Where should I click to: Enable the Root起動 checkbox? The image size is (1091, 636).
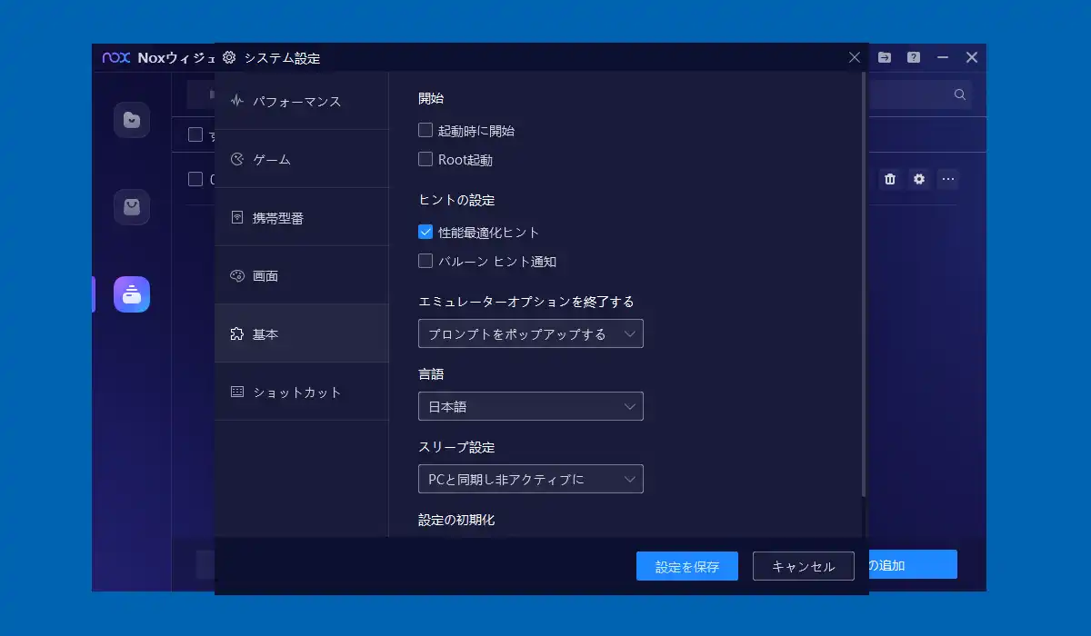tap(425, 159)
